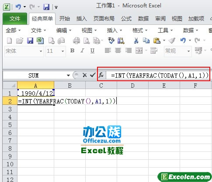
Task: Click the Permission document icon
Action: [51, 41]
